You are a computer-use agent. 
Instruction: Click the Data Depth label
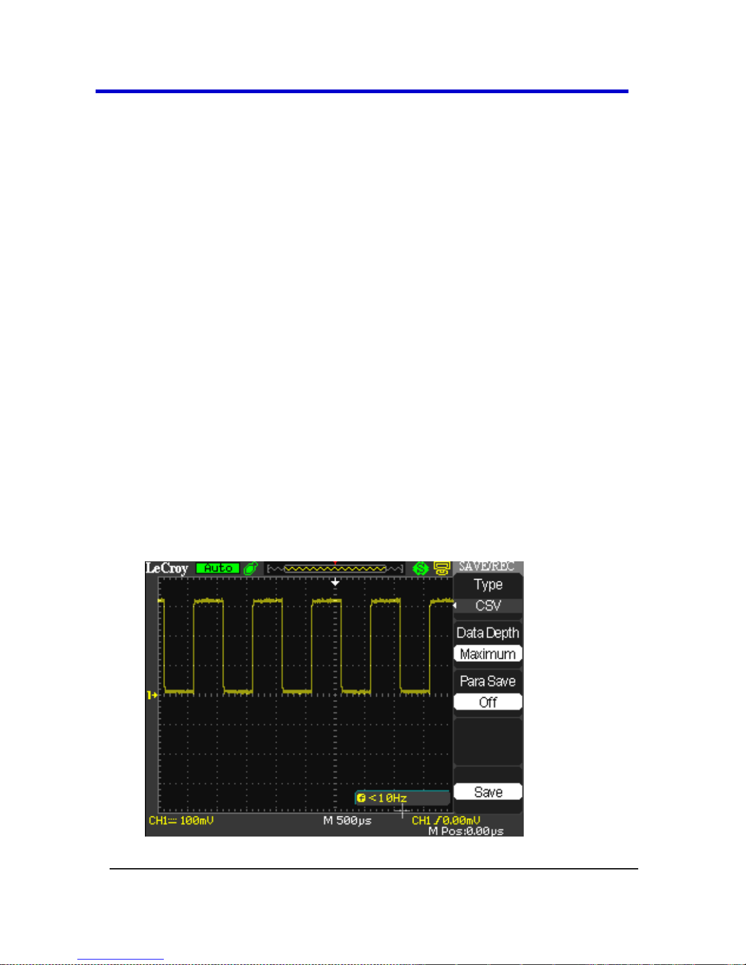click(x=488, y=633)
